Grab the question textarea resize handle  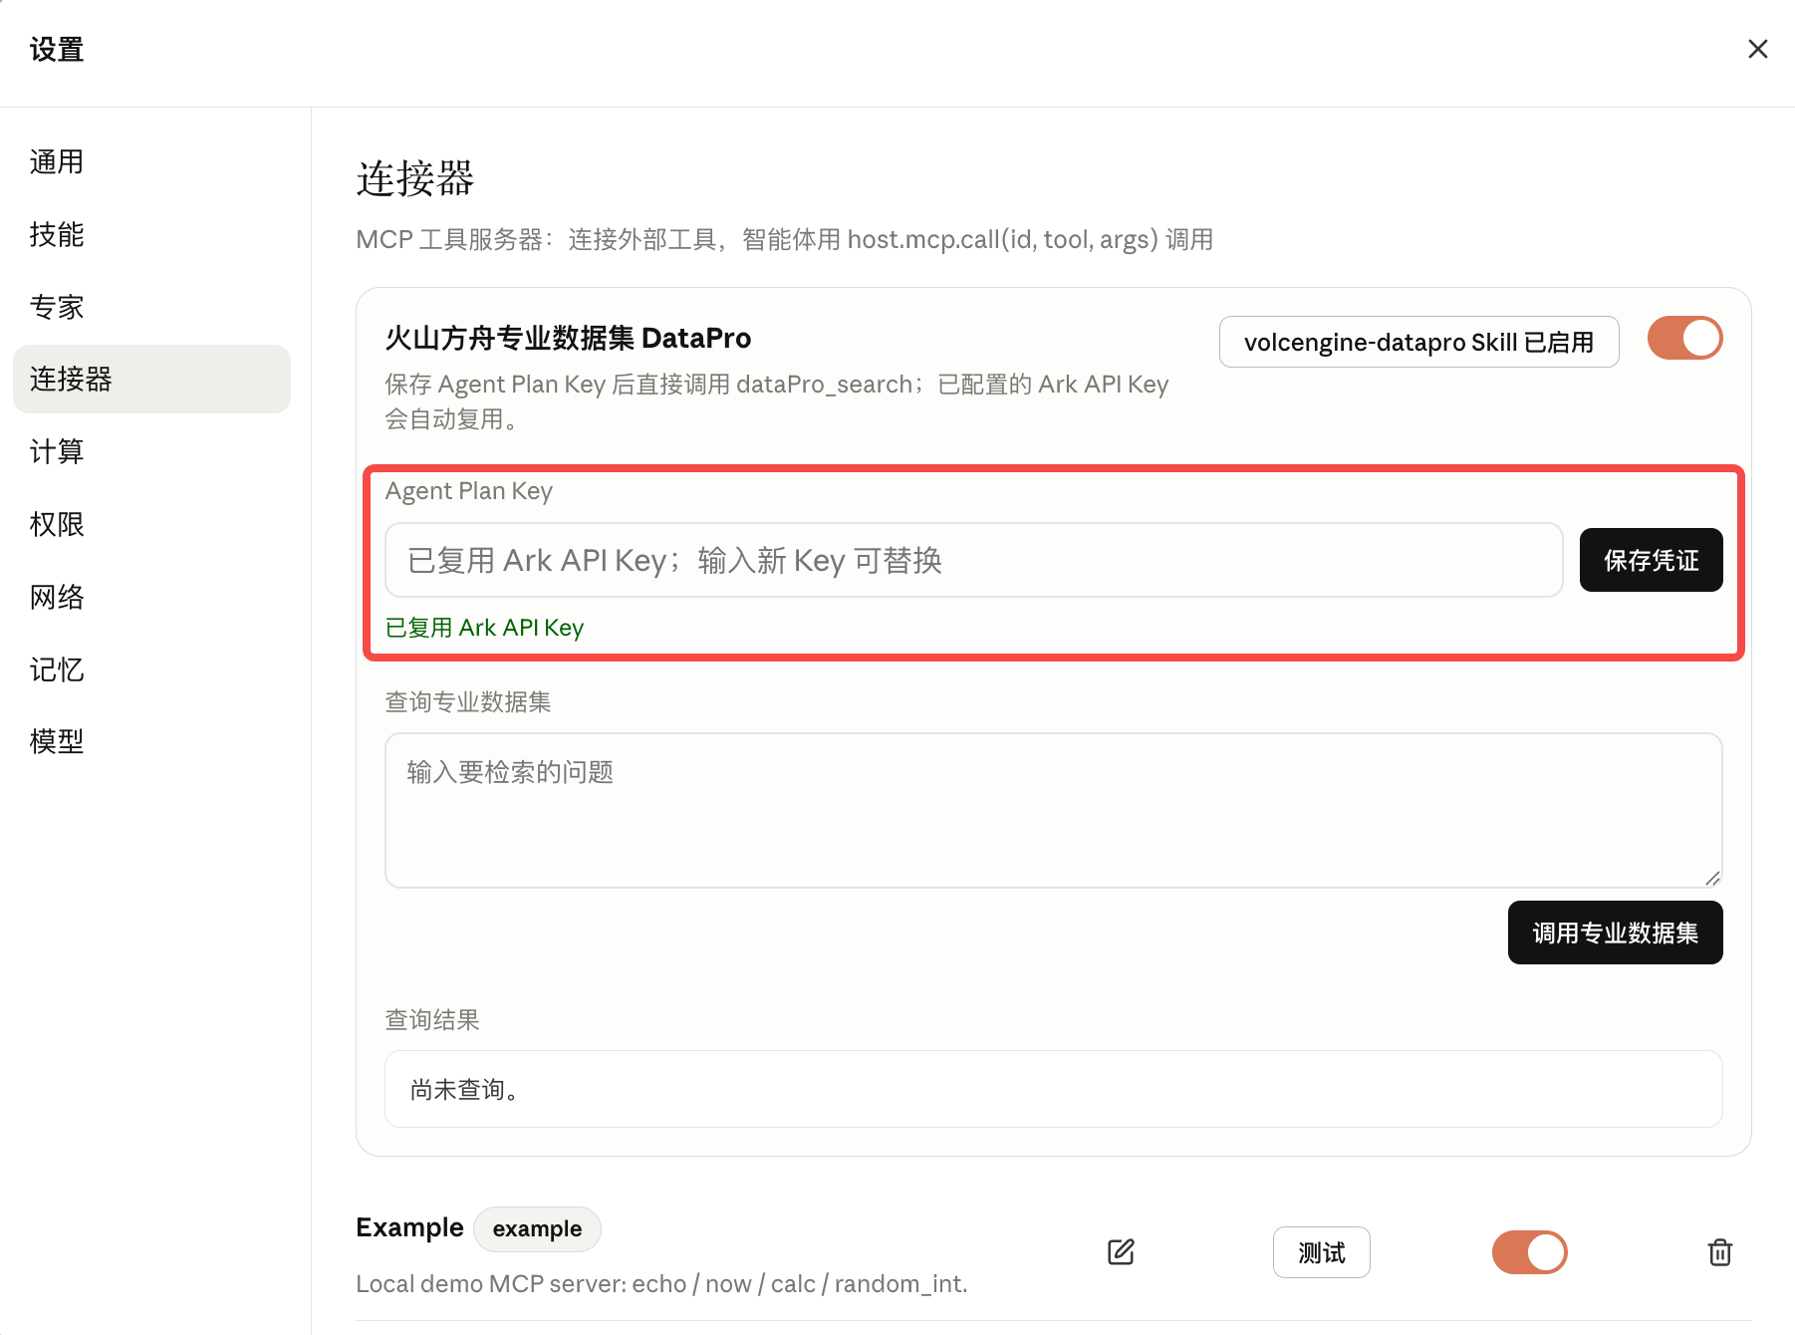(1712, 877)
